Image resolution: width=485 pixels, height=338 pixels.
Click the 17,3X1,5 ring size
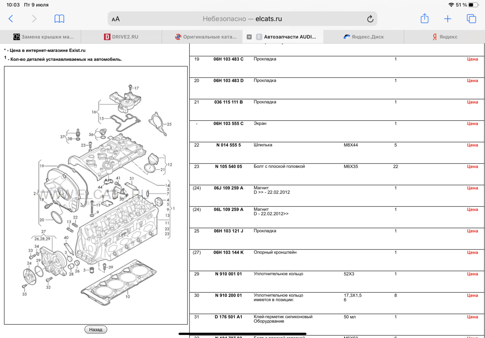tap(353, 295)
